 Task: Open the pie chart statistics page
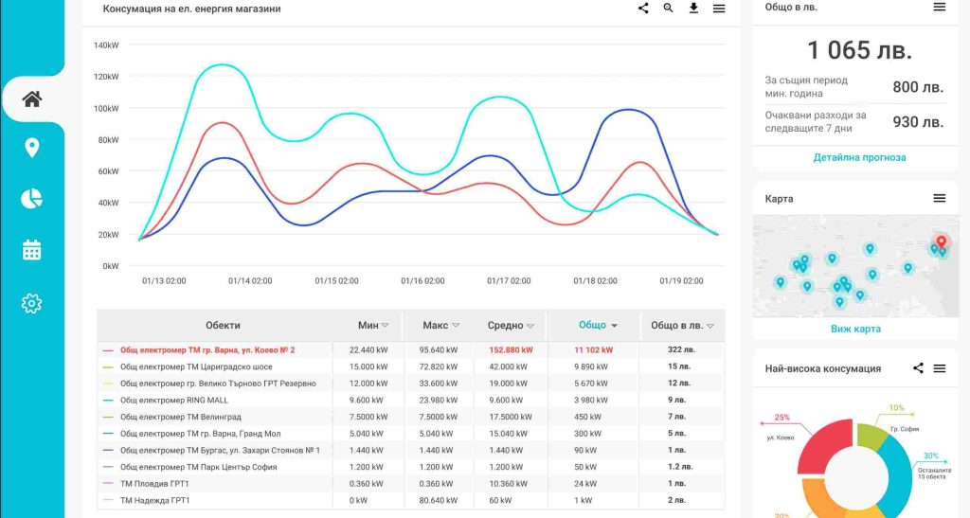32,198
